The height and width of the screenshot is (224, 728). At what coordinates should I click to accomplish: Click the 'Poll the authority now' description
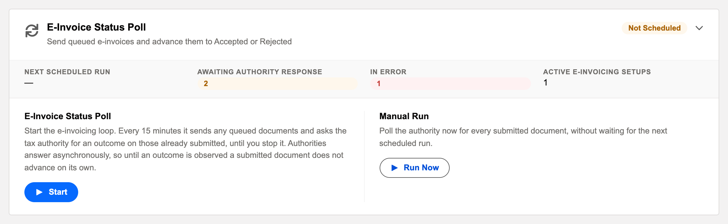coord(523,137)
